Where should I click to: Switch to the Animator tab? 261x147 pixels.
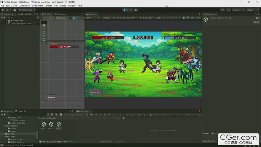pos(61,14)
